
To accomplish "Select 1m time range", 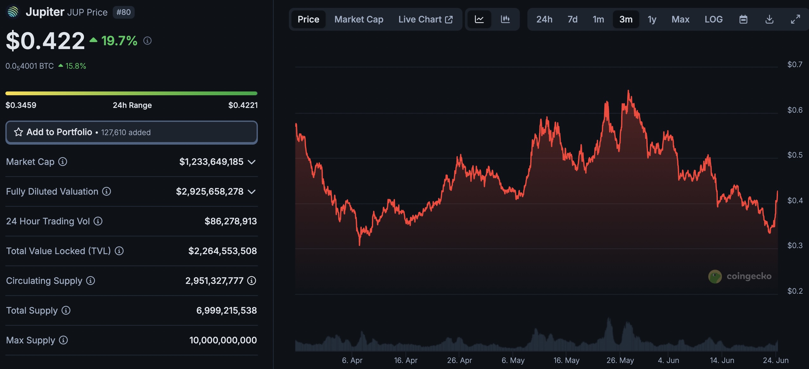I will 598,19.
